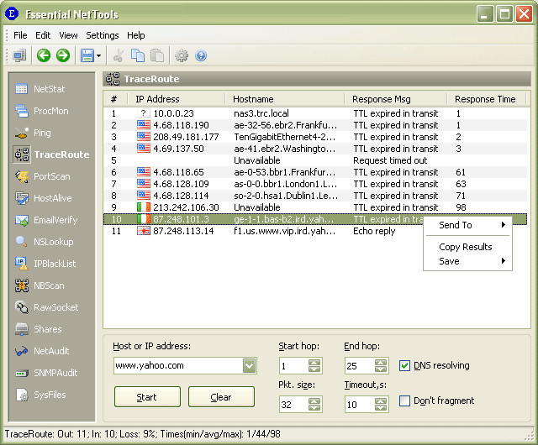Open the File menu

[x=20, y=35]
